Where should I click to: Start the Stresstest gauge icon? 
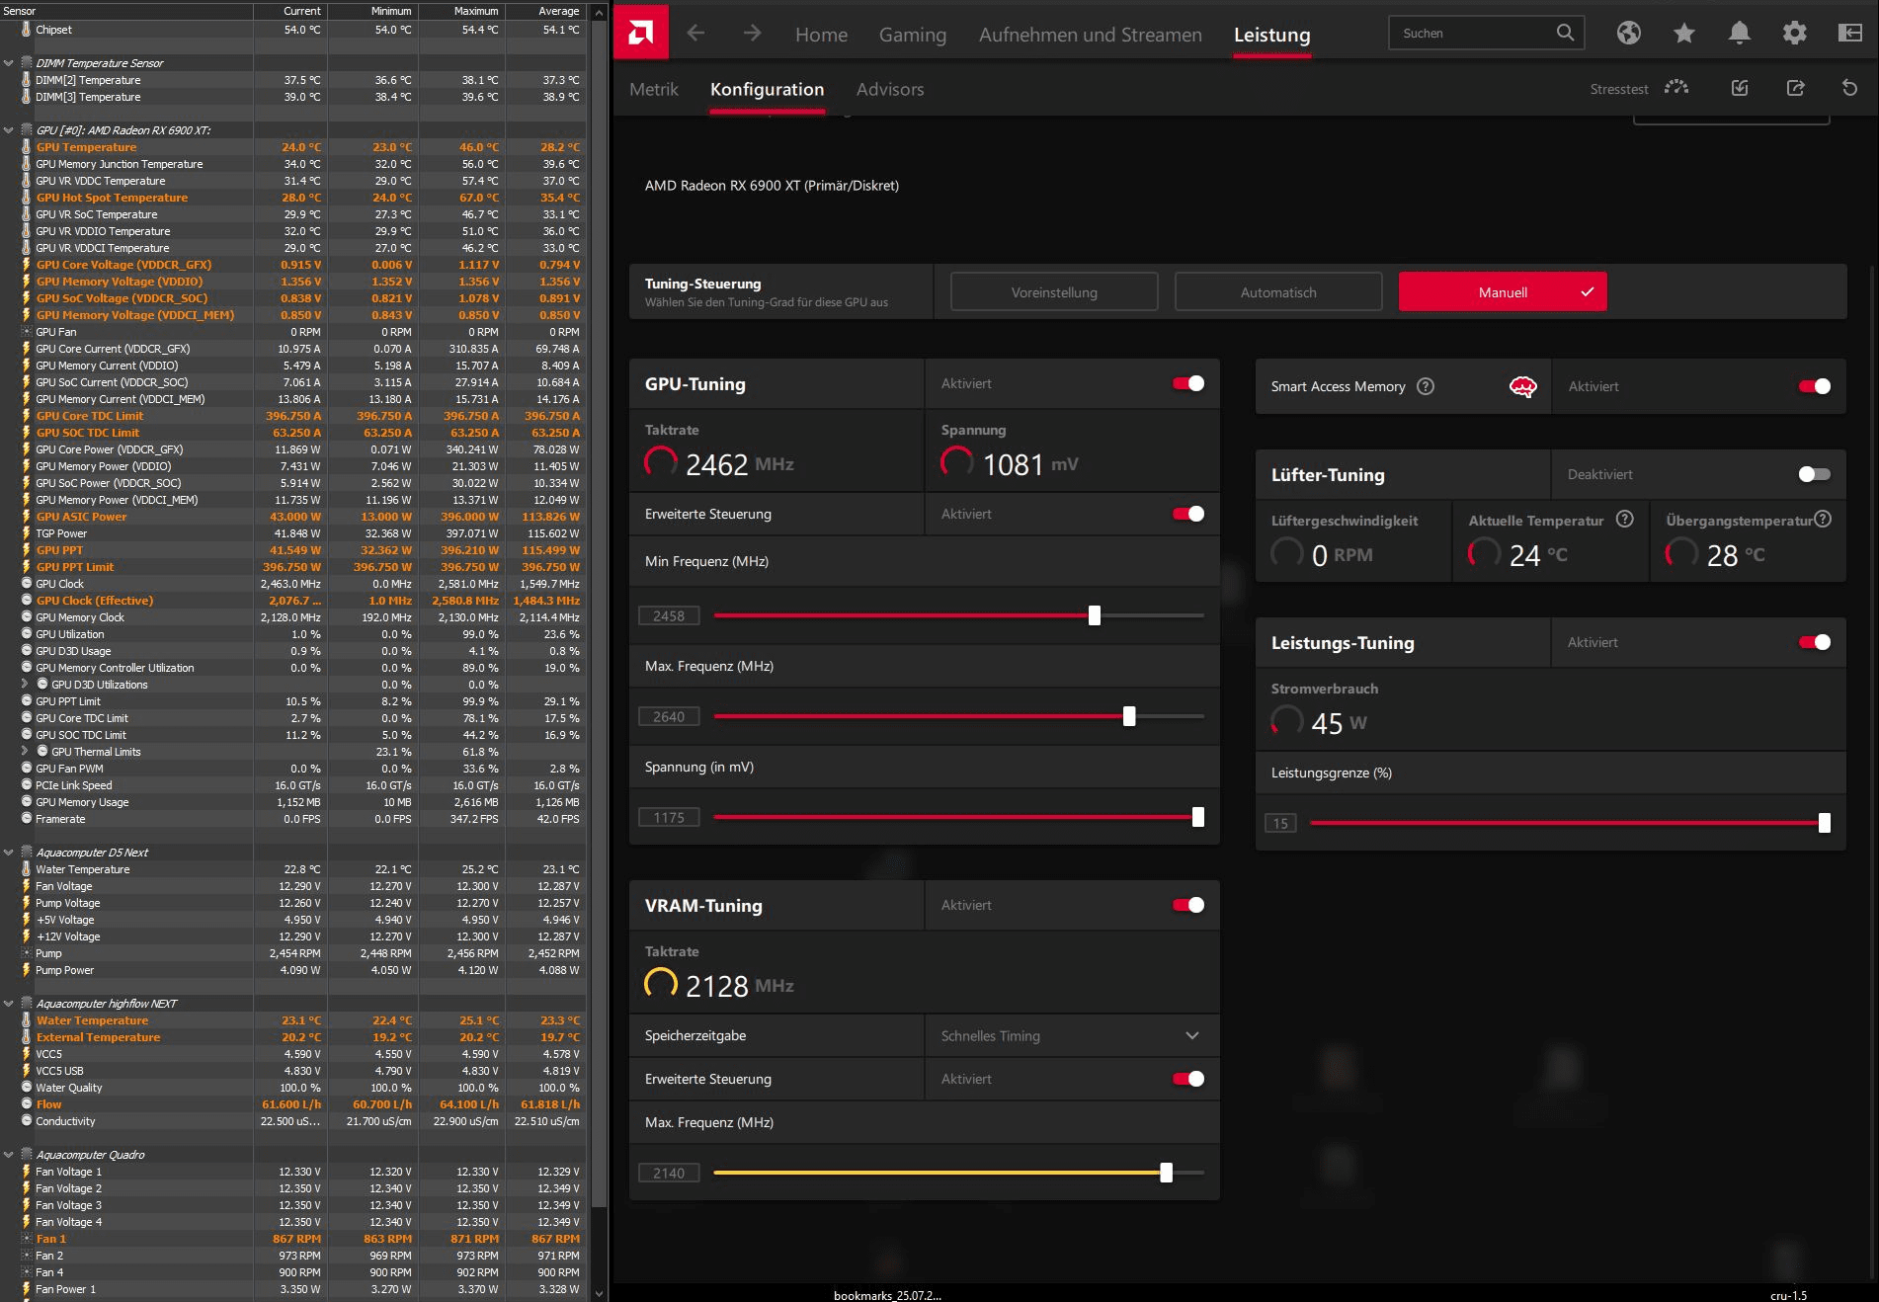click(1676, 88)
